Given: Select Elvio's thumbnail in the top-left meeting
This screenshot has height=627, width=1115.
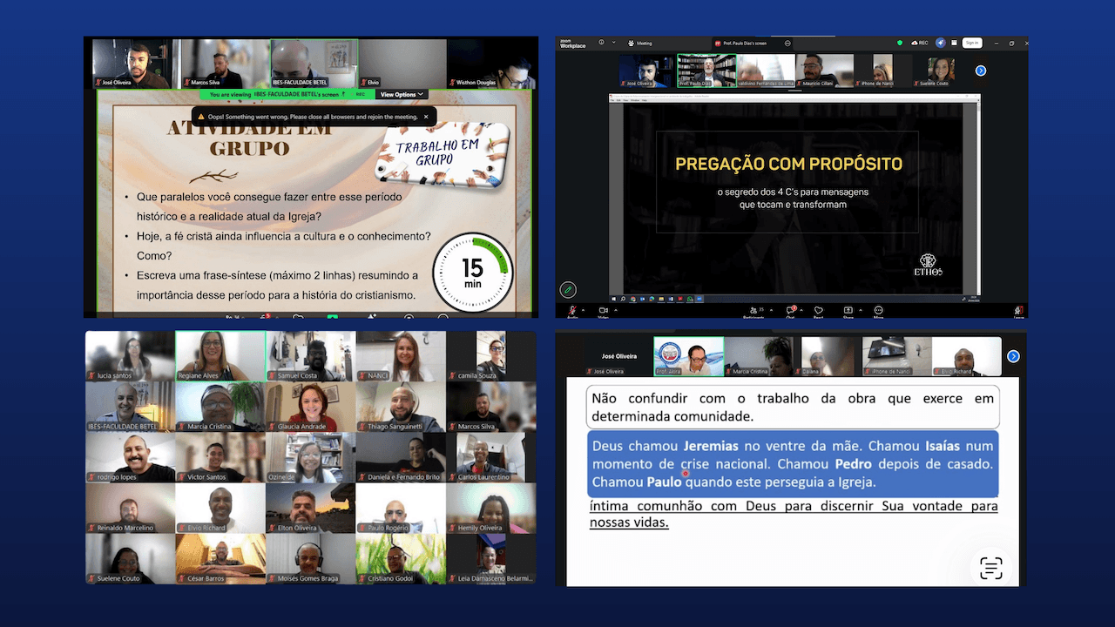Looking at the screenshot, I should tap(402, 64).
